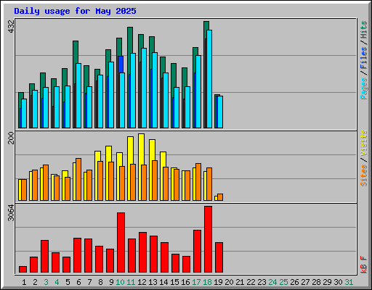
Task: Click the 432 axis maximum label
Action: [x=11, y=27]
